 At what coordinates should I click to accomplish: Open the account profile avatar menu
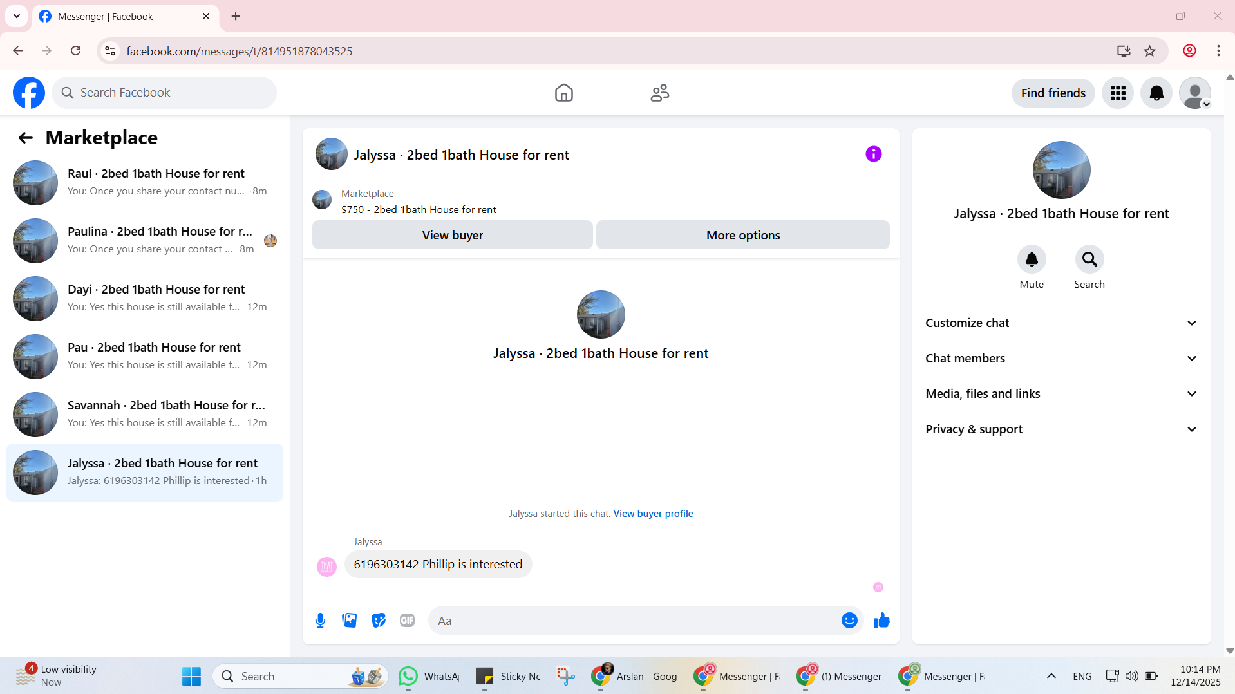click(x=1195, y=93)
